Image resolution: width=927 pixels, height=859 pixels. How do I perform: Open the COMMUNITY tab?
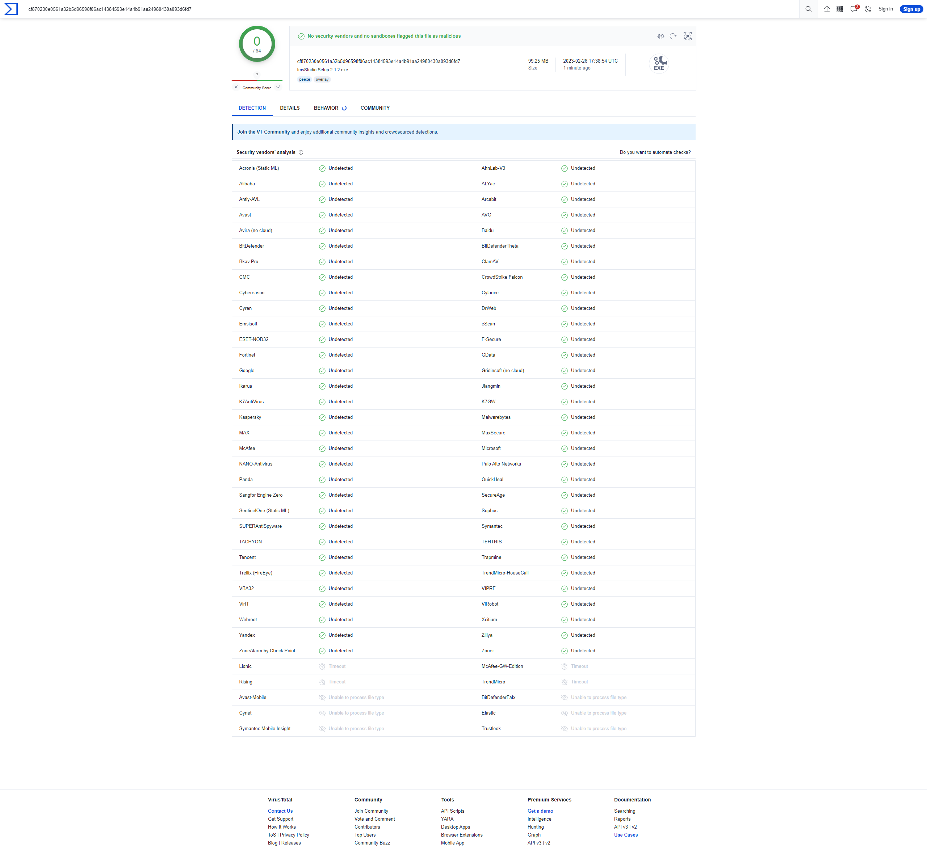(375, 108)
